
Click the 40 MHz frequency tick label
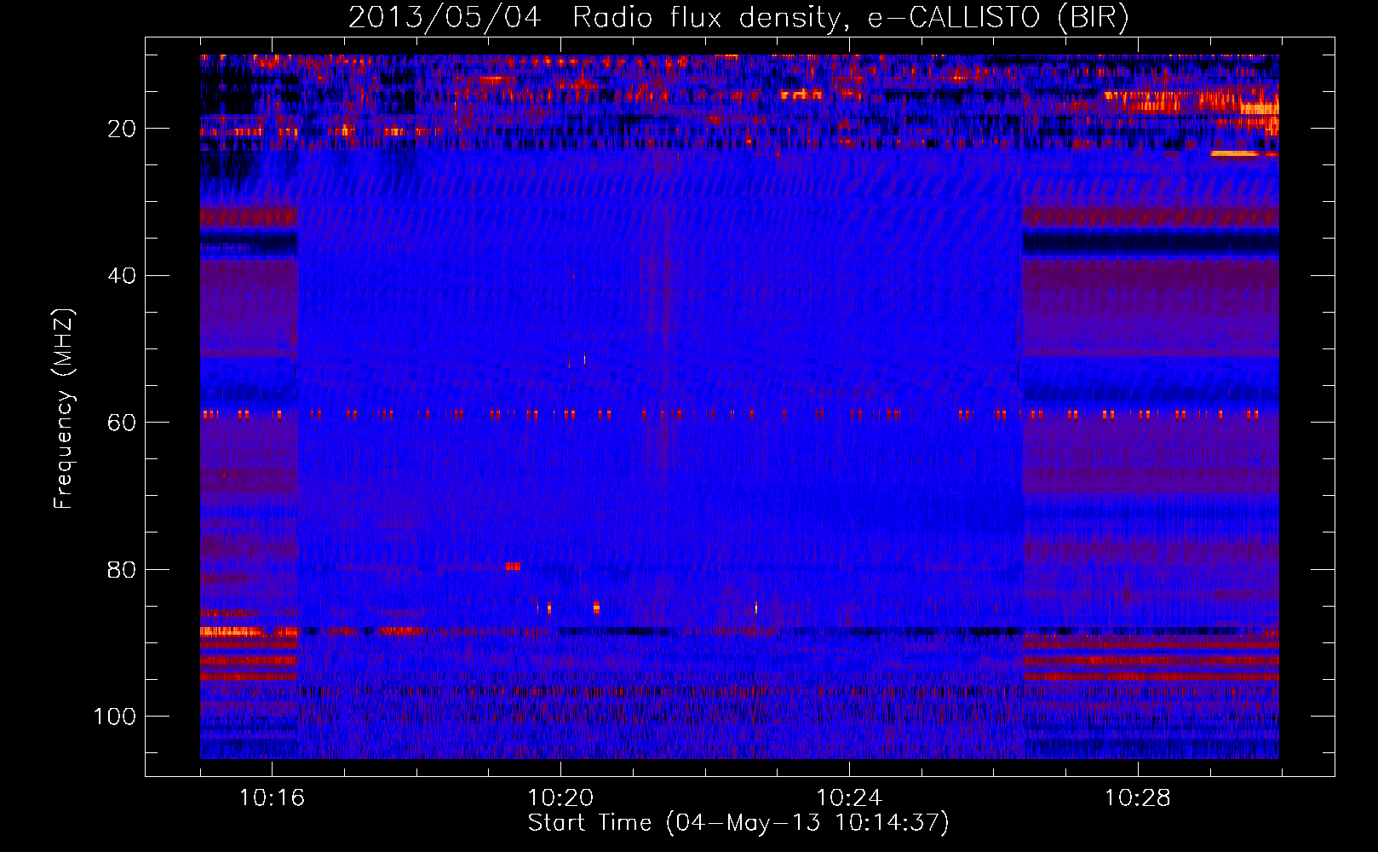122,276
